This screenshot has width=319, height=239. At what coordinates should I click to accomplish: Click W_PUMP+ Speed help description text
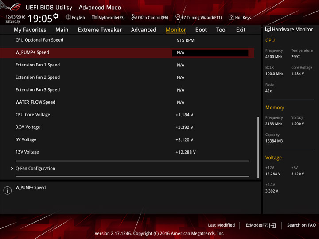31,188
